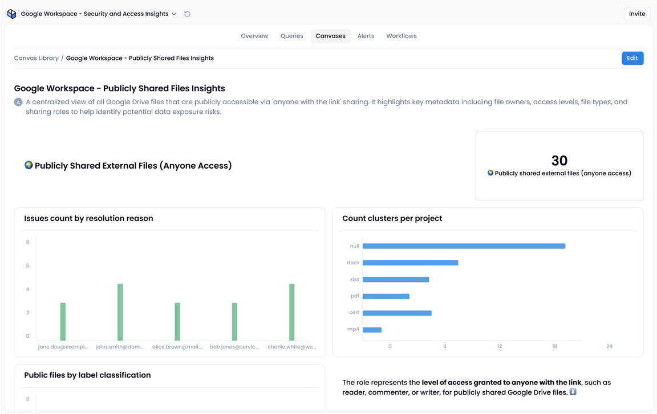Screen dimensions: 657x414
Task: Click 'Issues count by resolution reason' title
Action: 88,218
